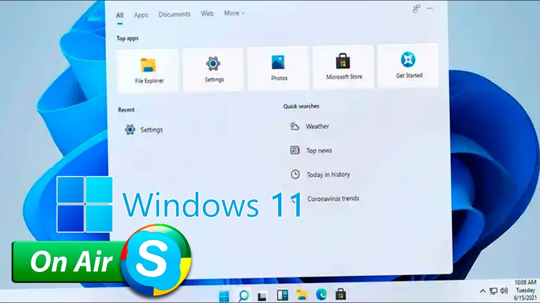The height and width of the screenshot is (303, 540).
Task: Open Microsoft Store from the taskbar
Action: (x=340, y=293)
